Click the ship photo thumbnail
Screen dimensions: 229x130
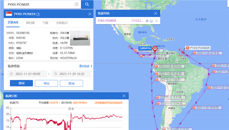[x=80, y=38]
